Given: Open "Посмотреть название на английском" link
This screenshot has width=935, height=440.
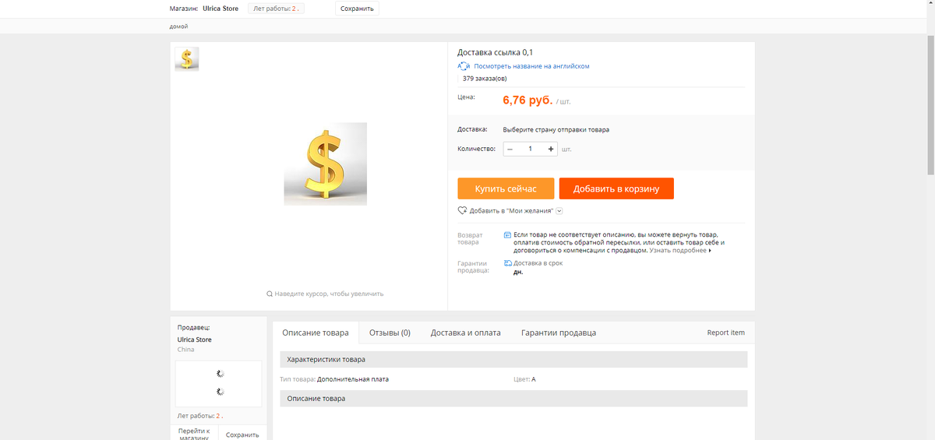Looking at the screenshot, I should click(x=531, y=66).
